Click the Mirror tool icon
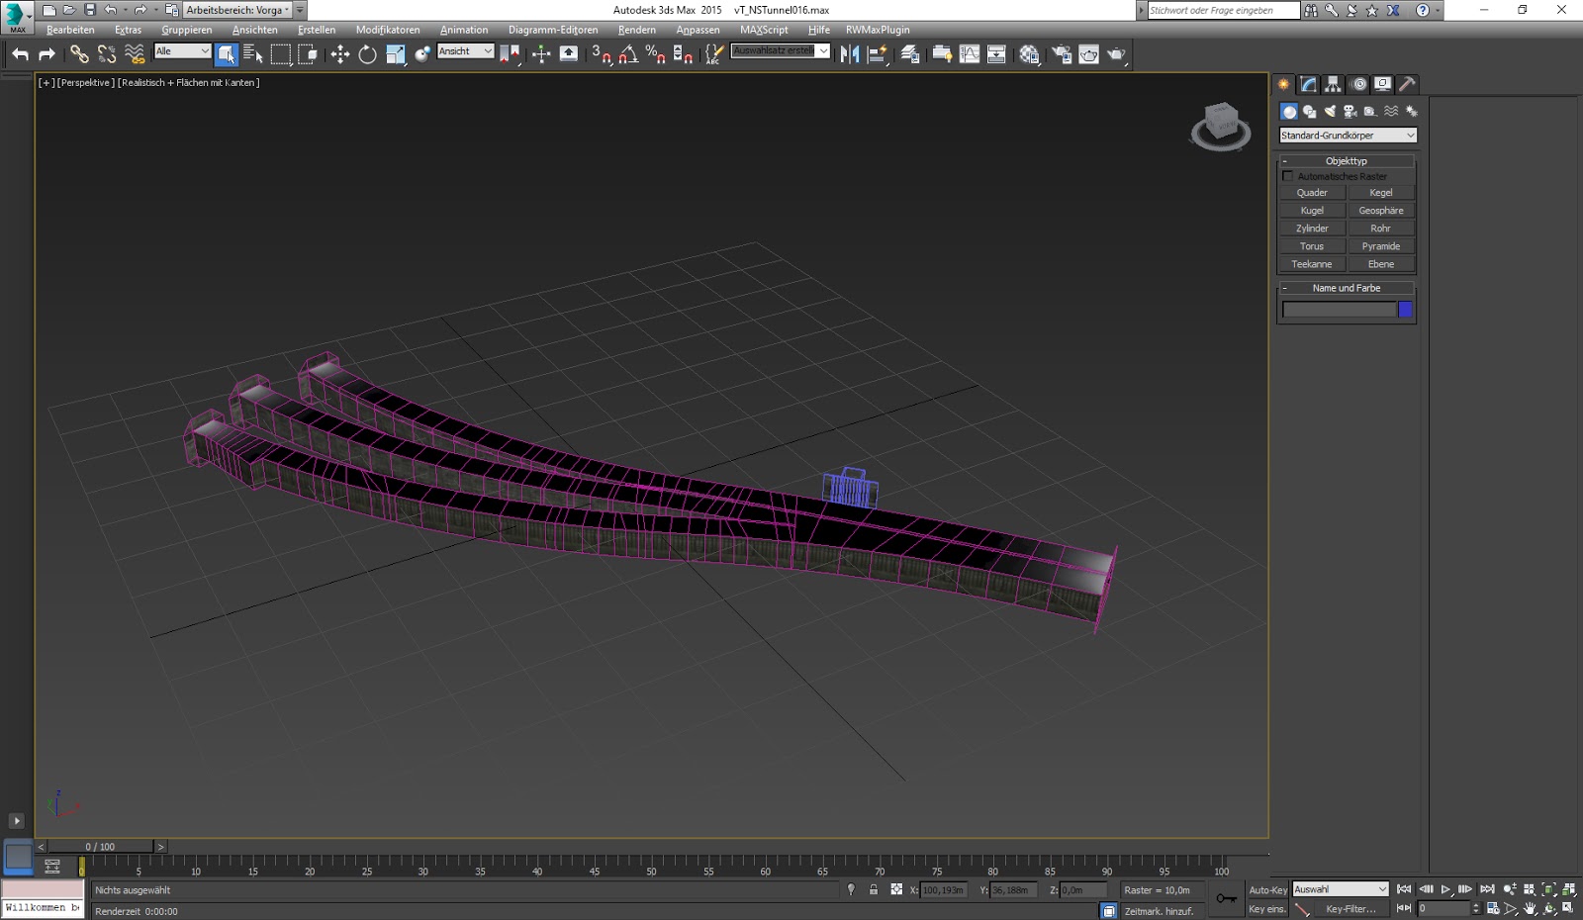The height and width of the screenshot is (920, 1583). click(x=849, y=54)
